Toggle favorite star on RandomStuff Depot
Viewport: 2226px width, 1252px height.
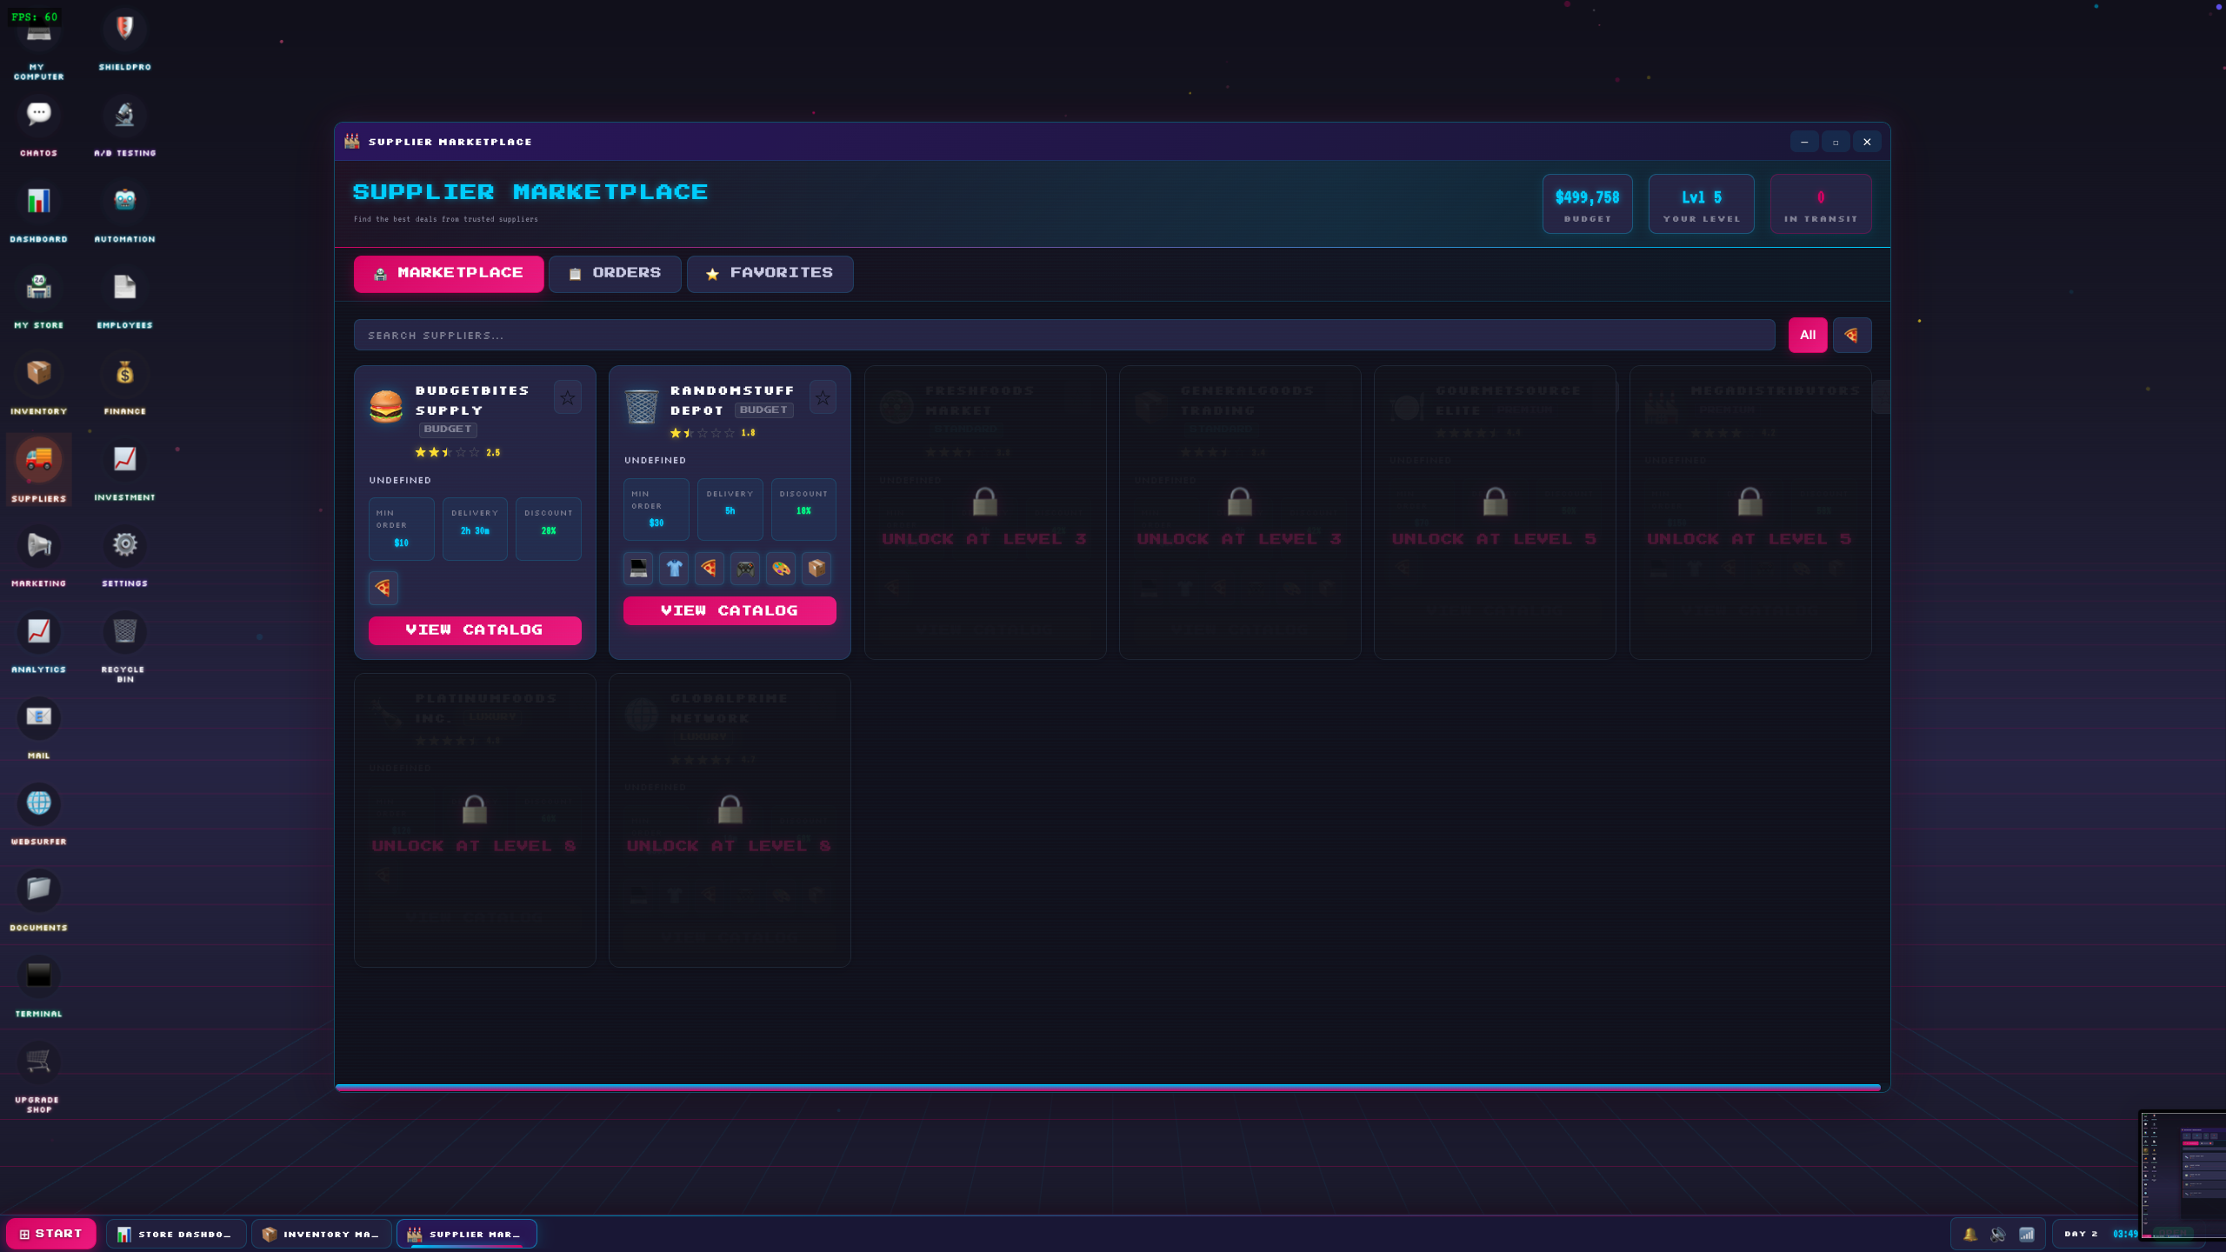coord(822,398)
